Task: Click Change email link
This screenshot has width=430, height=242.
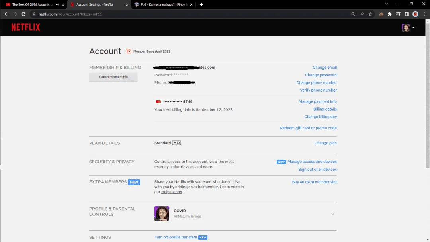Action: coord(325,67)
